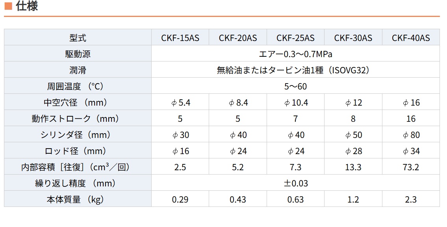
Task: Click the 5～60 temperature value
Action: point(295,86)
